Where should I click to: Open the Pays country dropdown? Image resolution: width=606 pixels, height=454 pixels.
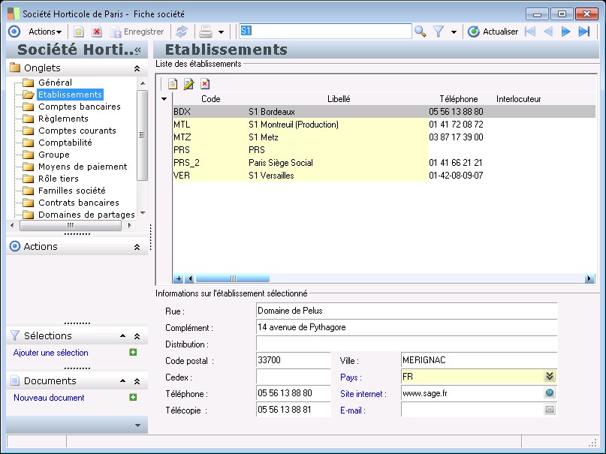pos(550,377)
